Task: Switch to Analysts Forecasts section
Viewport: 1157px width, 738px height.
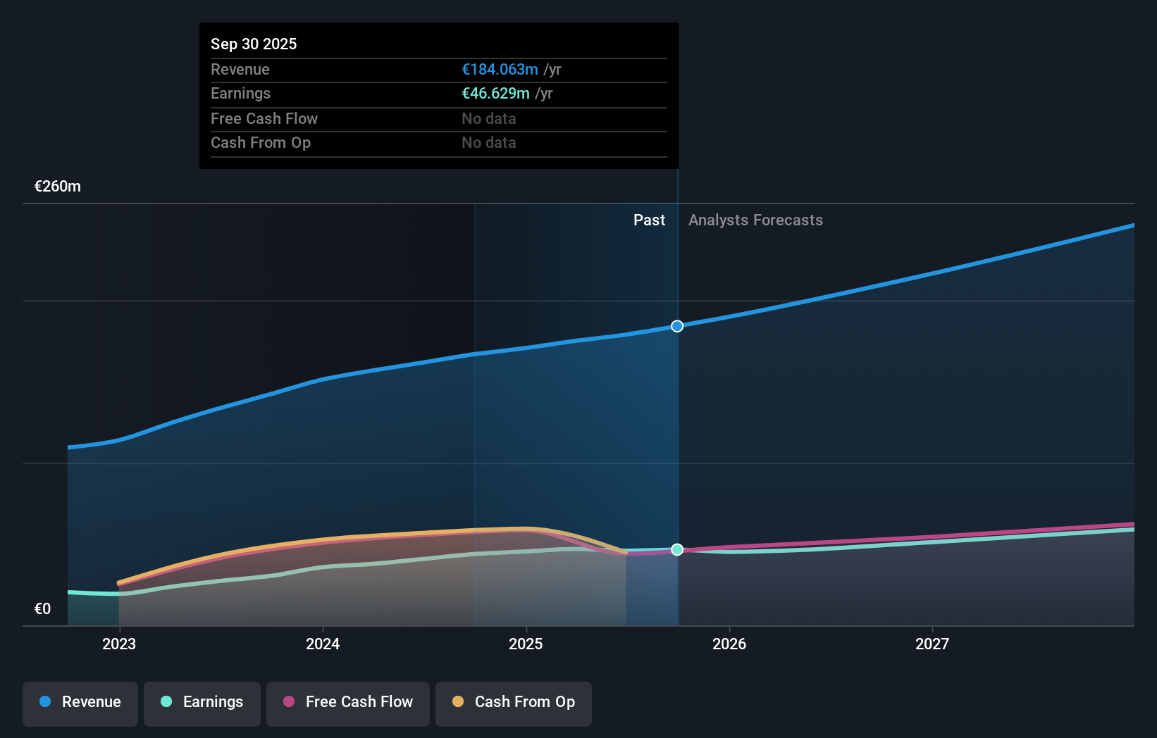Action: (x=755, y=220)
